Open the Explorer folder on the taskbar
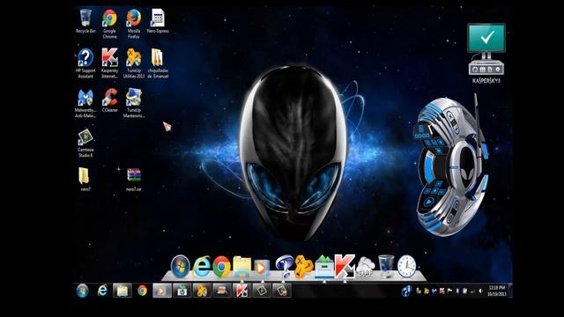Viewport: 564px width, 317px height. coord(122,291)
